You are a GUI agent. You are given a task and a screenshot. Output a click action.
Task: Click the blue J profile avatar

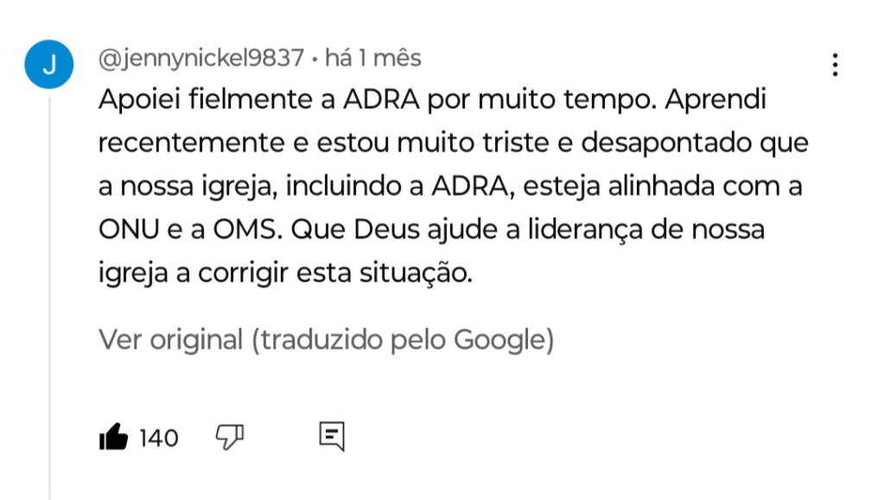49,66
